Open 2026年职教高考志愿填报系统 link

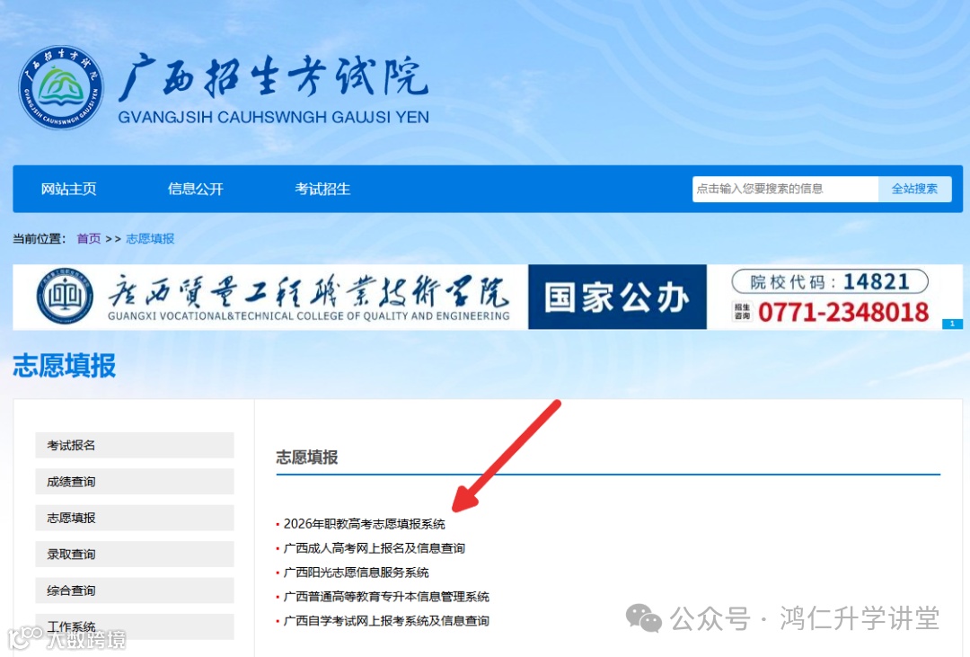click(365, 524)
